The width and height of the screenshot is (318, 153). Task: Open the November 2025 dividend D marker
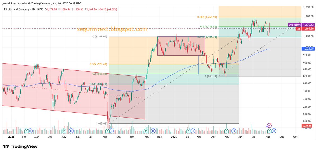153,131
